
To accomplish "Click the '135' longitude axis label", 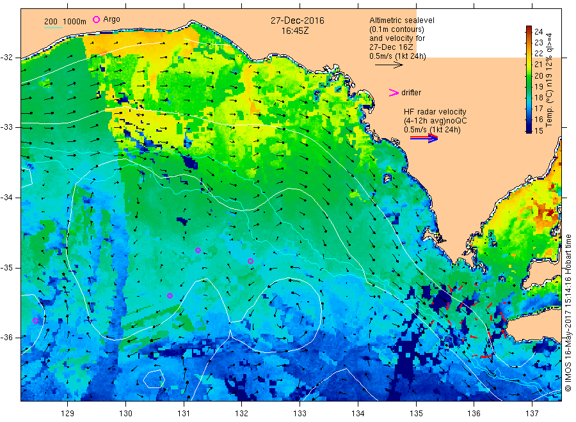I will coord(416,414).
